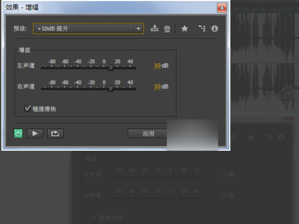
Task: Toggle the green effect power button
Action: 18,133
